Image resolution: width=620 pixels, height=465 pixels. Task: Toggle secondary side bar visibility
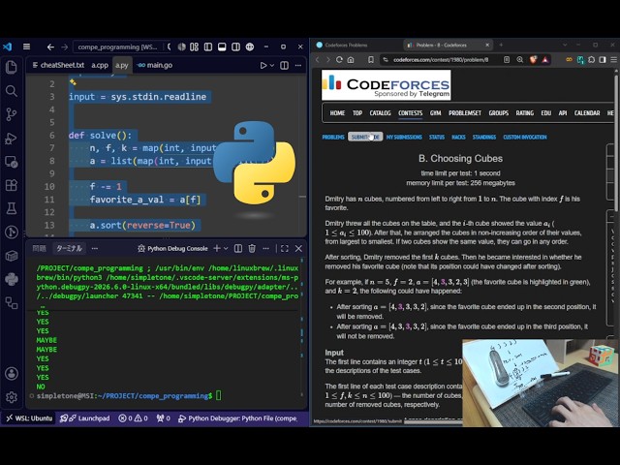[235, 47]
